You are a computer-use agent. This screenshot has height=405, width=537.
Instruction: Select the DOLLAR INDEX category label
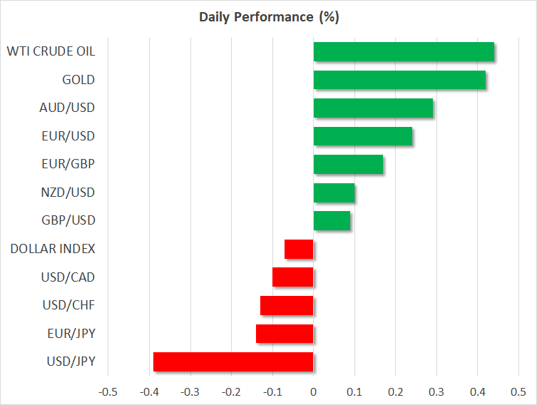pos(53,249)
